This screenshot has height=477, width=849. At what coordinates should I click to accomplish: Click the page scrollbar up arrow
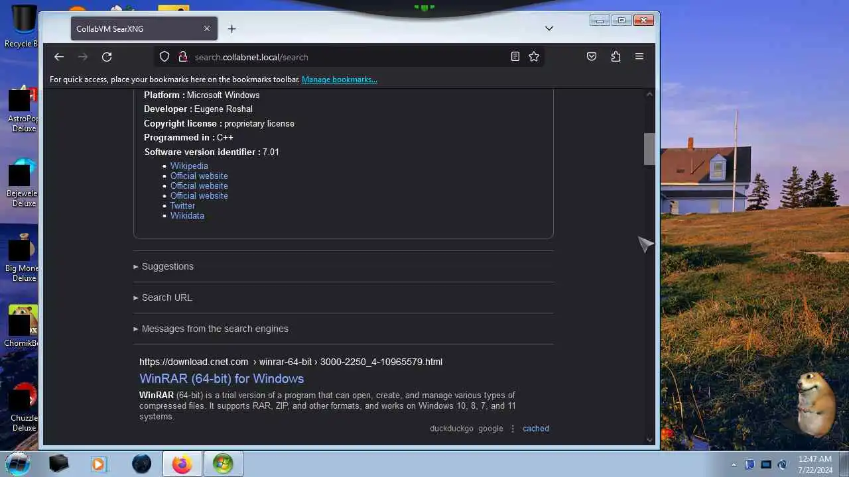pyautogui.click(x=649, y=94)
